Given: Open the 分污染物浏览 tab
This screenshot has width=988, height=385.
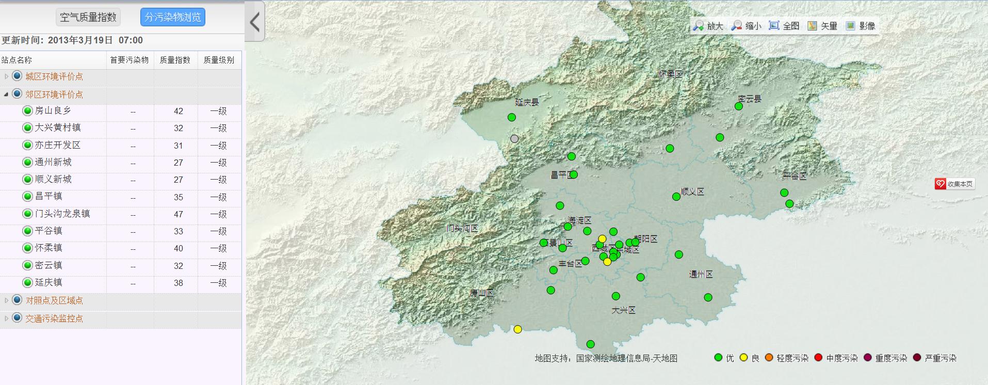Looking at the screenshot, I should (x=173, y=17).
